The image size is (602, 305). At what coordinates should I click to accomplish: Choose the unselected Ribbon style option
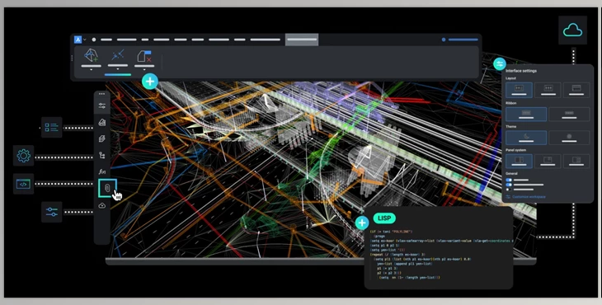(x=569, y=115)
